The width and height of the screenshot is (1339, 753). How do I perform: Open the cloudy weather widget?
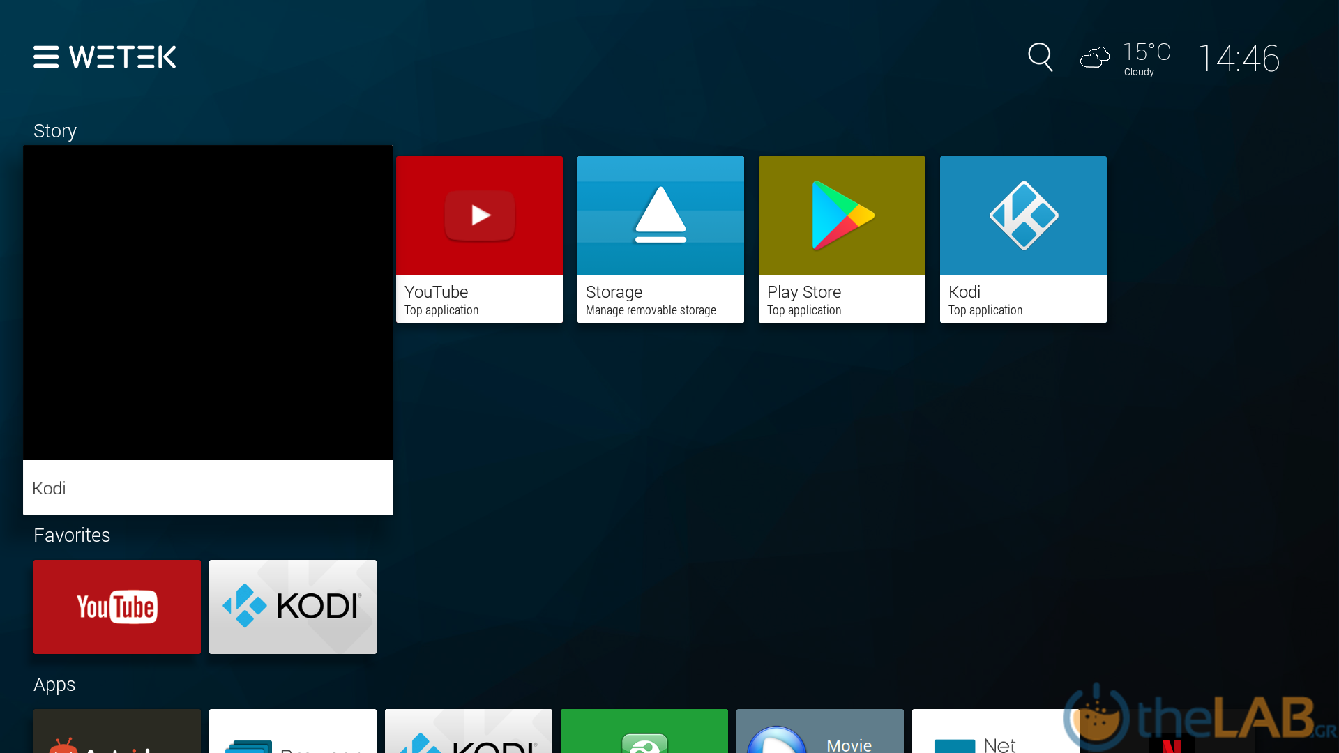coord(1125,59)
